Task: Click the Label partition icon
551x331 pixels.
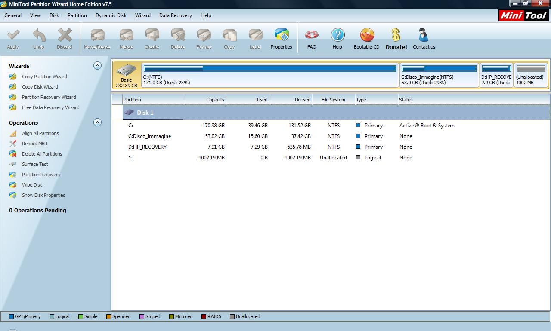Action: coord(255,35)
